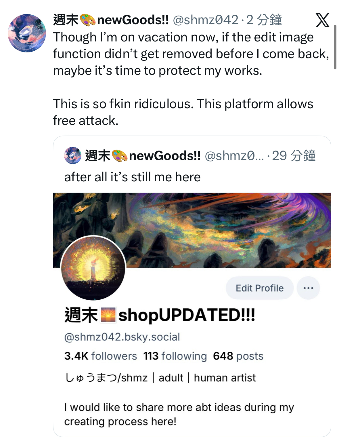Open the three-dots more options button
The height and width of the screenshot is (441, 339).
[x=308, y=288]
